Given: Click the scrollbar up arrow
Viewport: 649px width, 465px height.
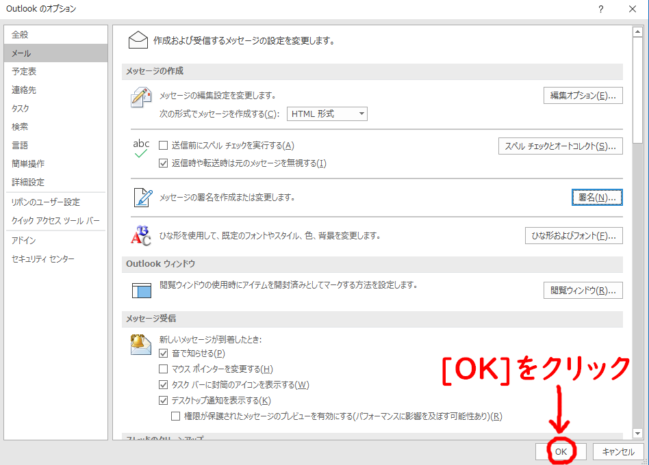Looking at the screenshot, I should pos(637,31).
